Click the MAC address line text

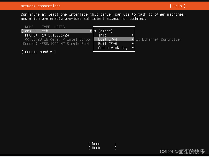click(43, 39)
